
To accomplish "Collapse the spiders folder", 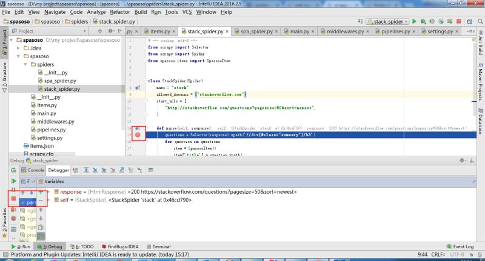I will point(25,64).
